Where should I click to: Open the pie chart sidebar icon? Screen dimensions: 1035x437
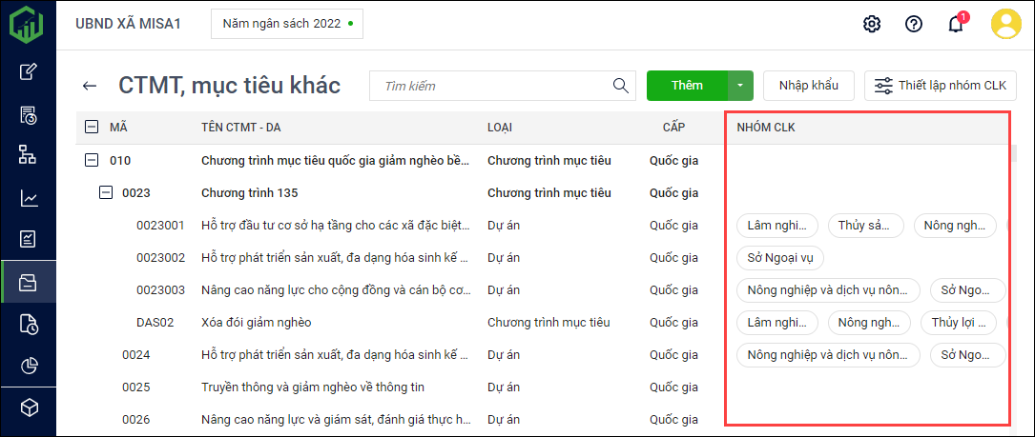pos(29,366)
